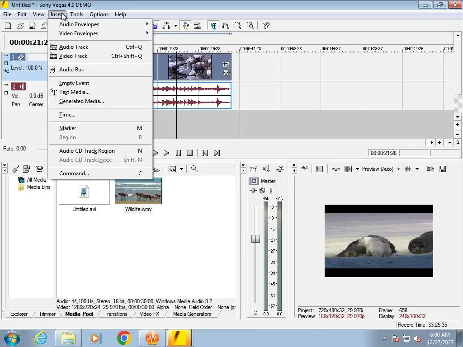Click the What's This Help icon
The image size is (463, 347).
(266, 26)
